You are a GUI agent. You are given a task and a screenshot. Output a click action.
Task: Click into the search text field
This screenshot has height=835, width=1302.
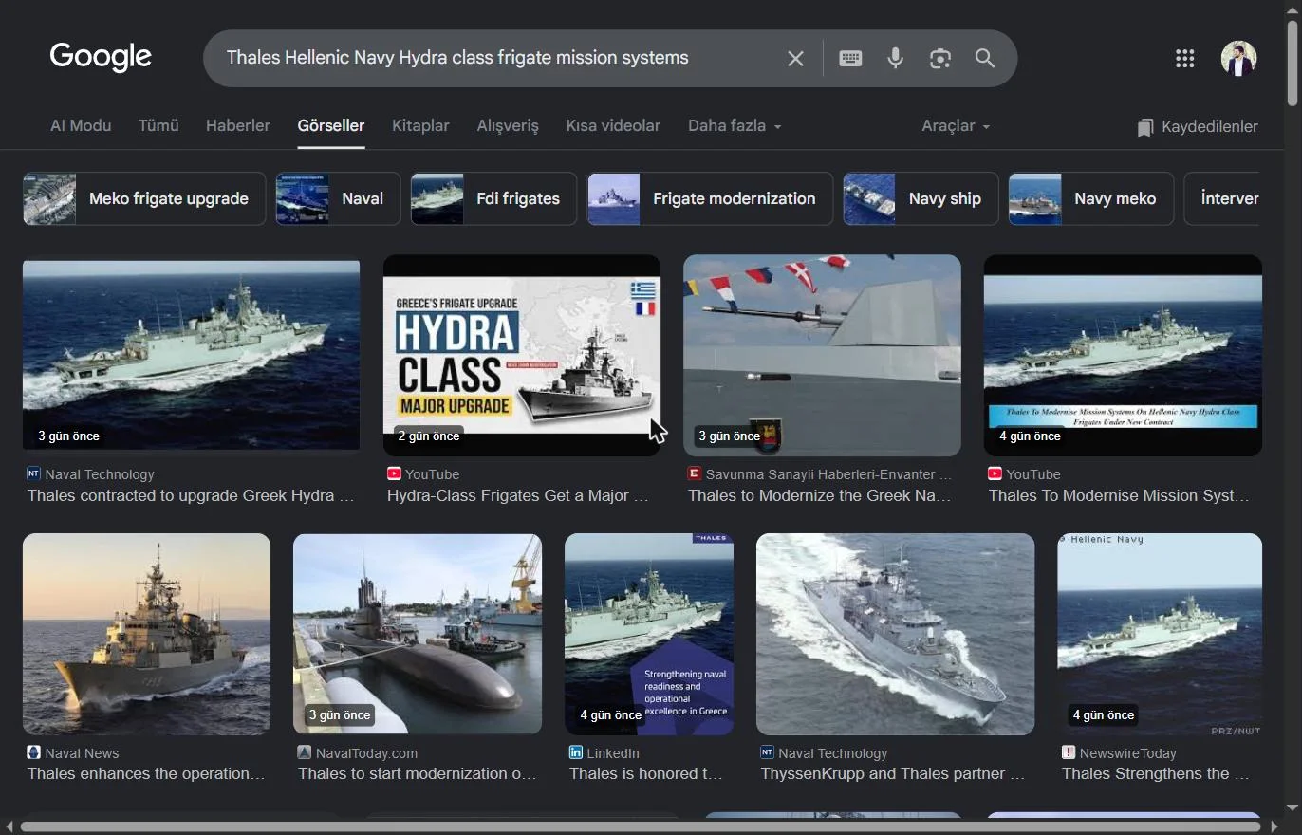click(x=493, y=58)
